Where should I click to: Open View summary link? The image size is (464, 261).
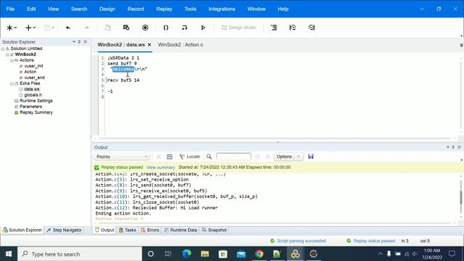pyautogui.click(x=161, y=167)
